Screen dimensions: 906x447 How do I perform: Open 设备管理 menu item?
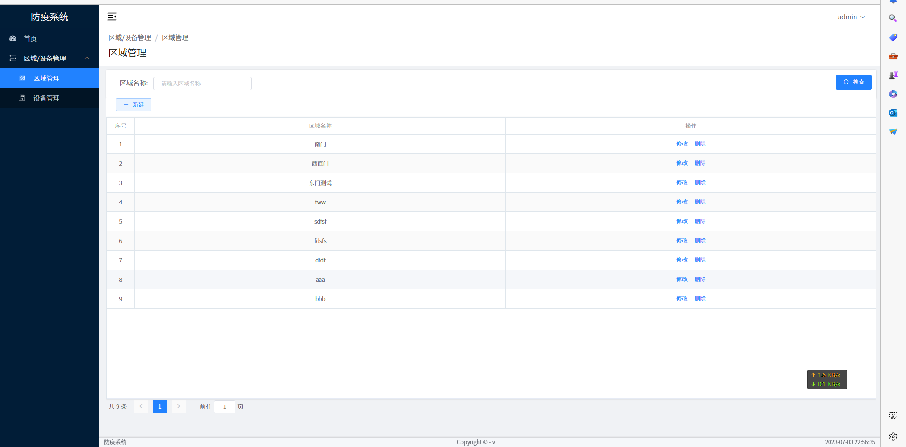coord(50,98)
